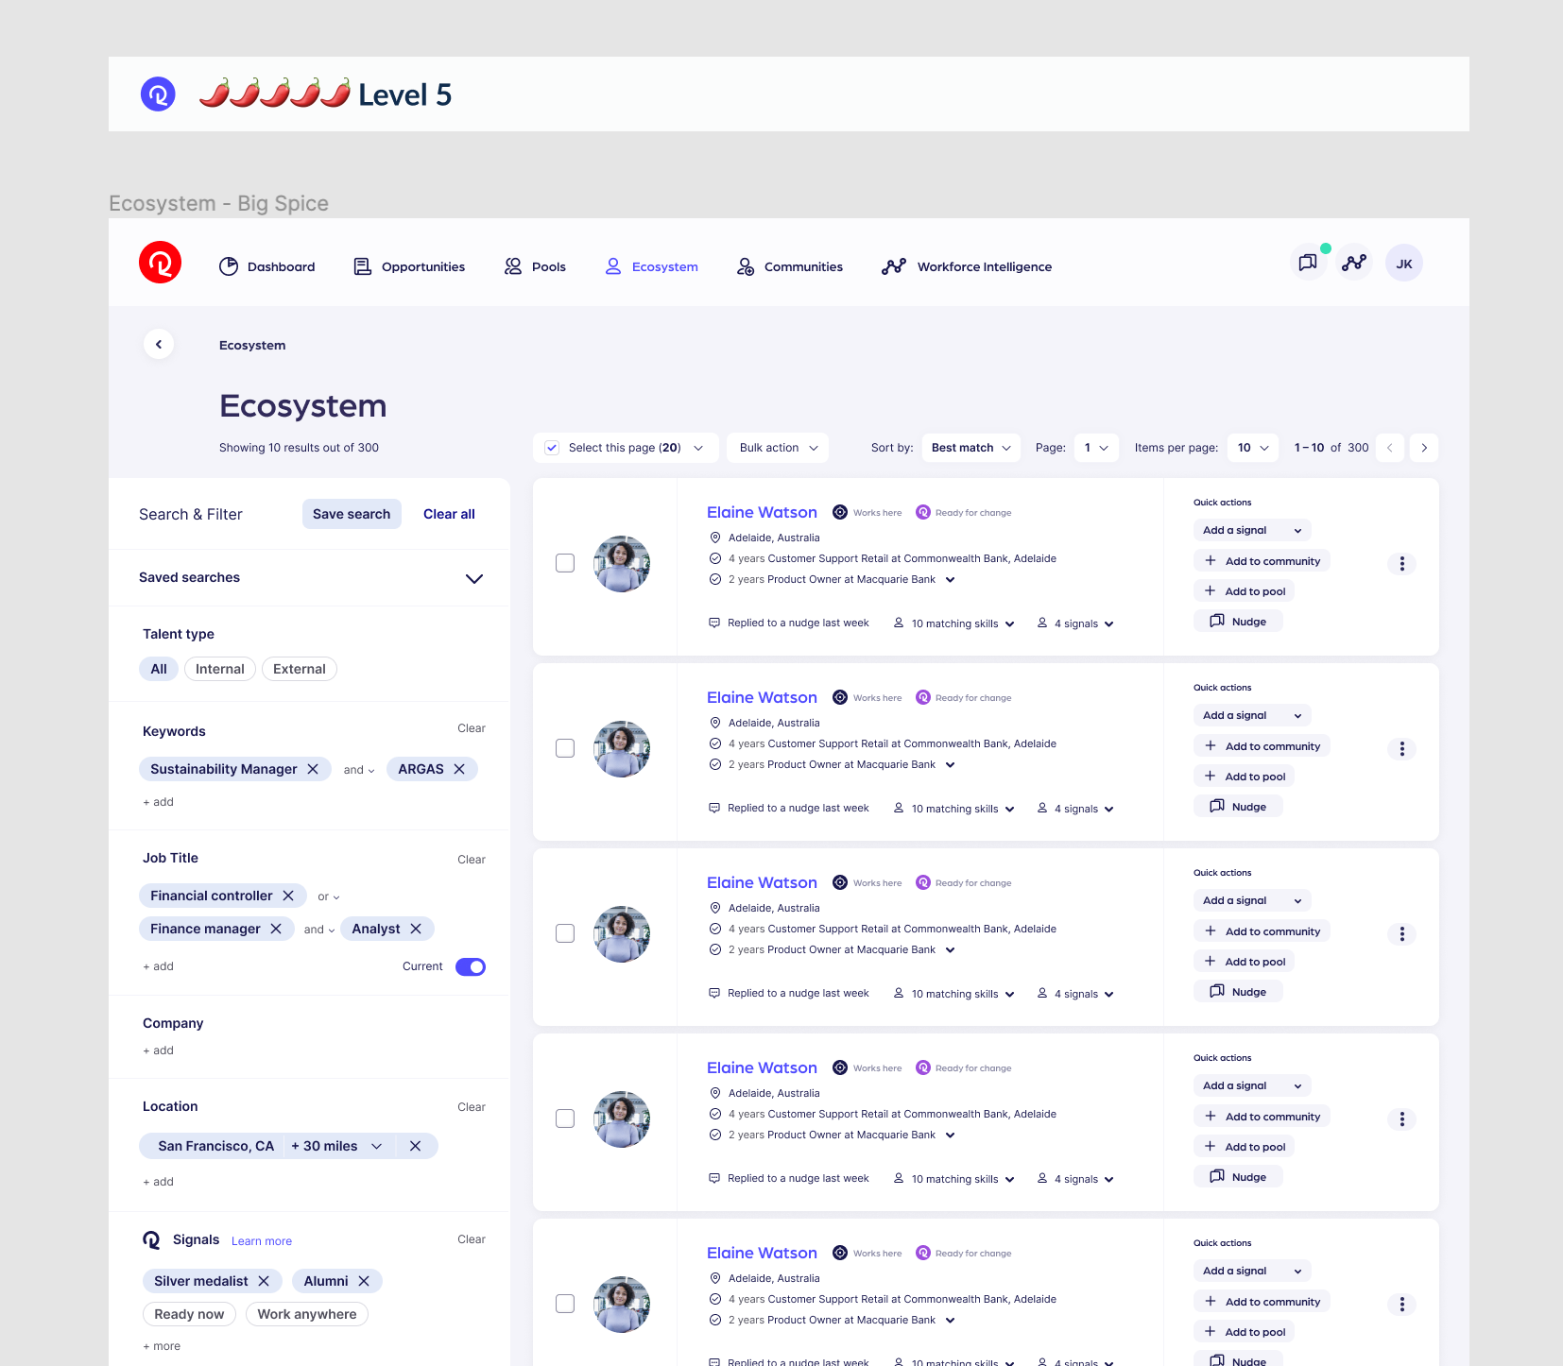Open the Communities nav item
The image size is (1563, 1366).
(790, 266)
